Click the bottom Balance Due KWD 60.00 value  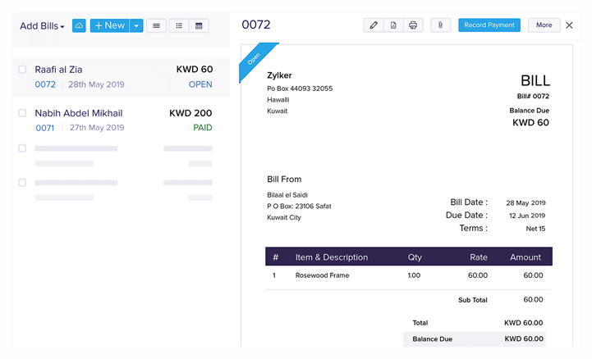point(524,339)
